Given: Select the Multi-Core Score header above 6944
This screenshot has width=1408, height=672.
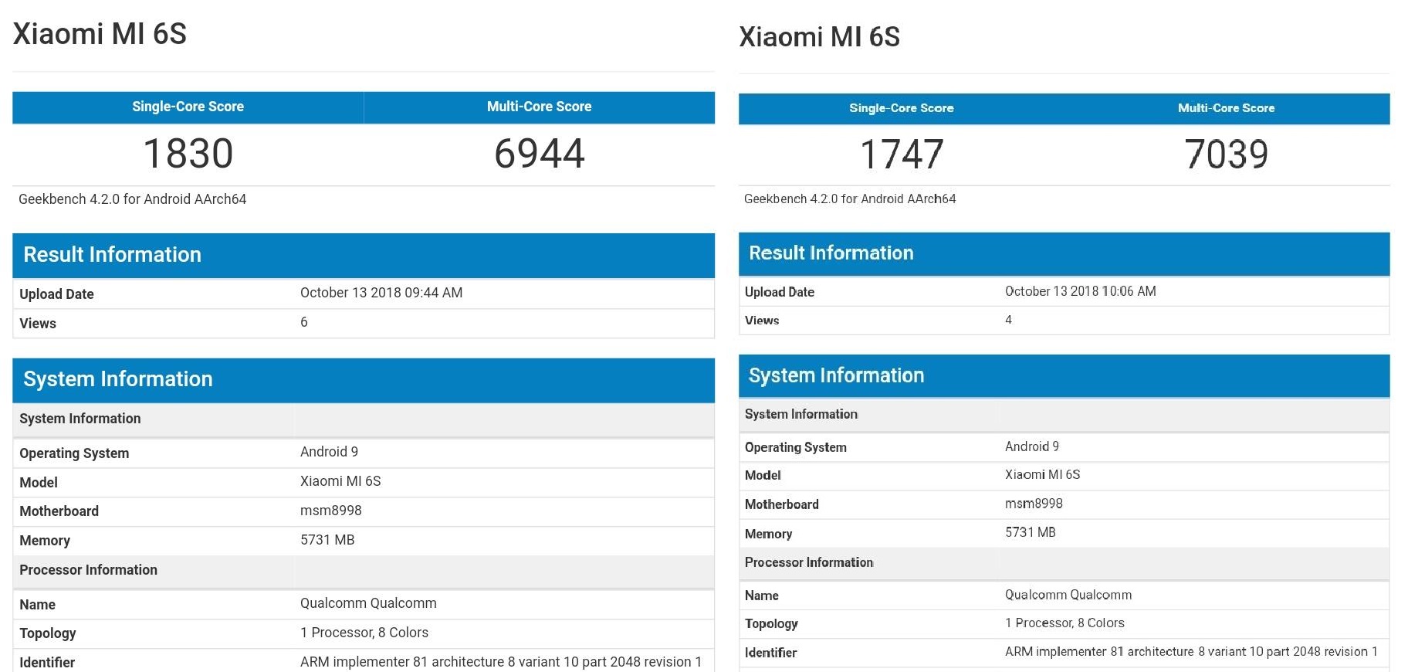Looking at the screenshot, I should 539,107.
